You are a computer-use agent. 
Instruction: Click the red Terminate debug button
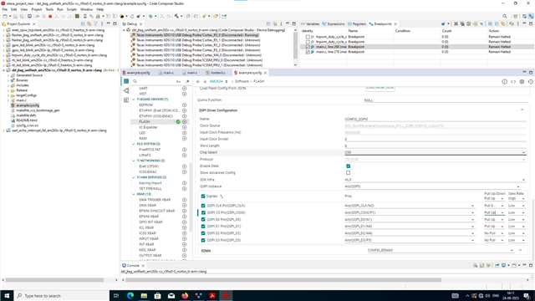coord(50,17)
